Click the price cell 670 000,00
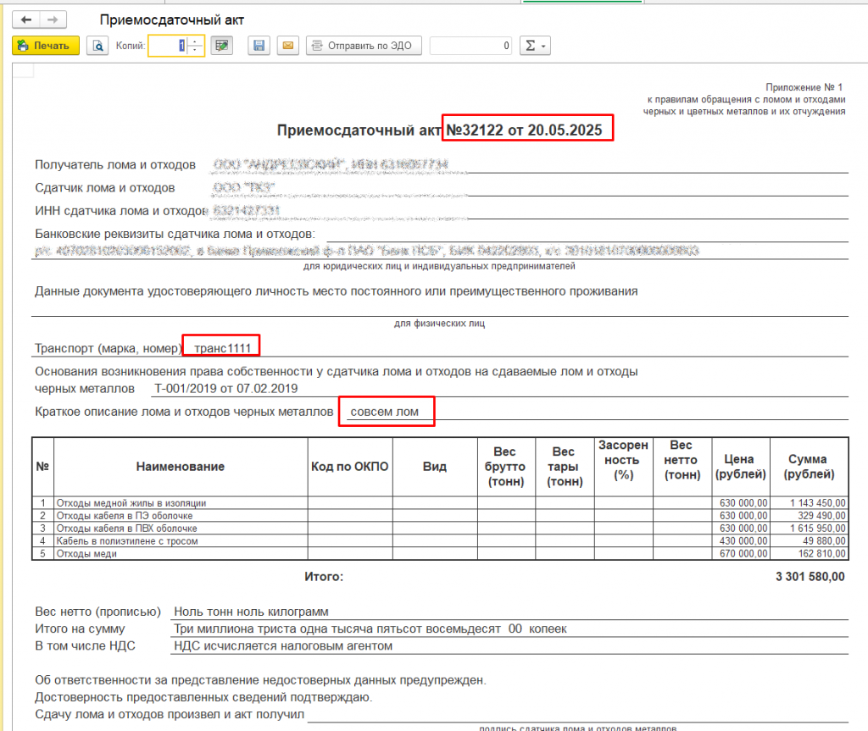Viewport: 868px width, 731px height. (x=741, y=554)
